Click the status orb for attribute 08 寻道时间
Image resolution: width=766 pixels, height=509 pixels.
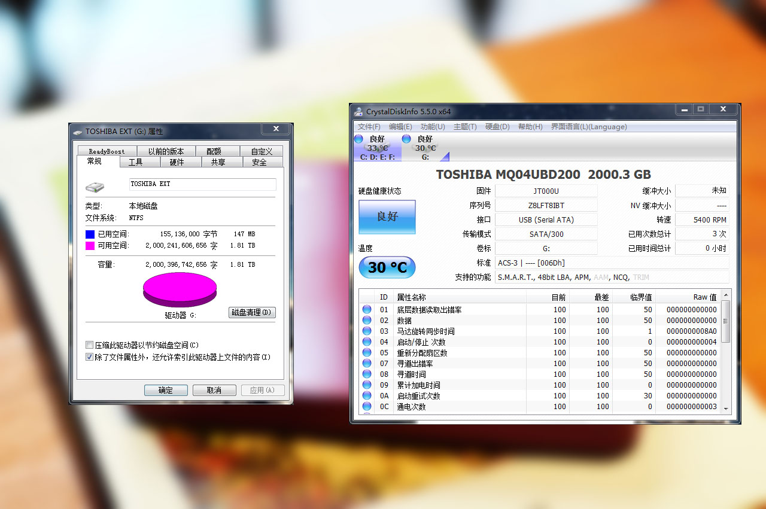pos(367,374)
